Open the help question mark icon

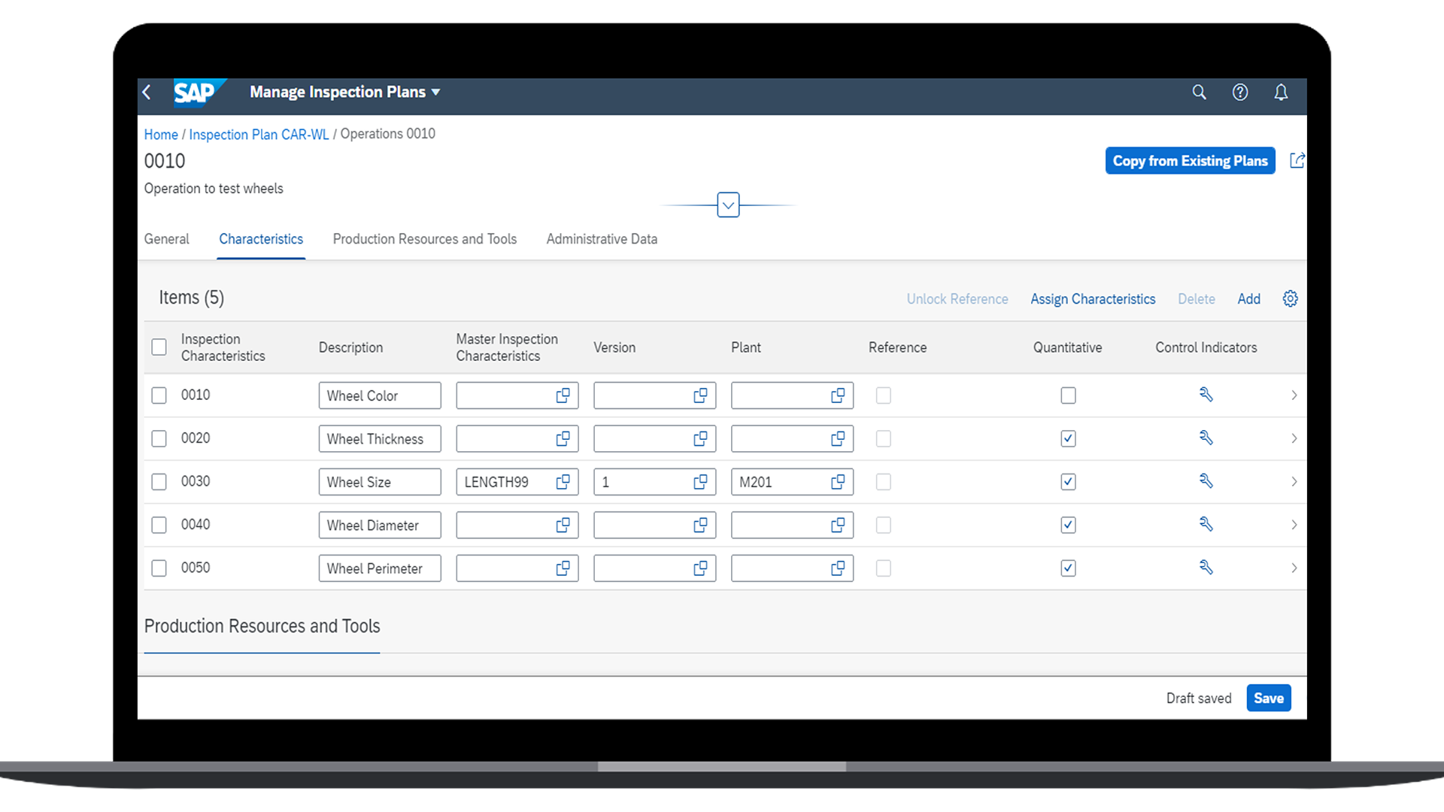pos(1239,92)
